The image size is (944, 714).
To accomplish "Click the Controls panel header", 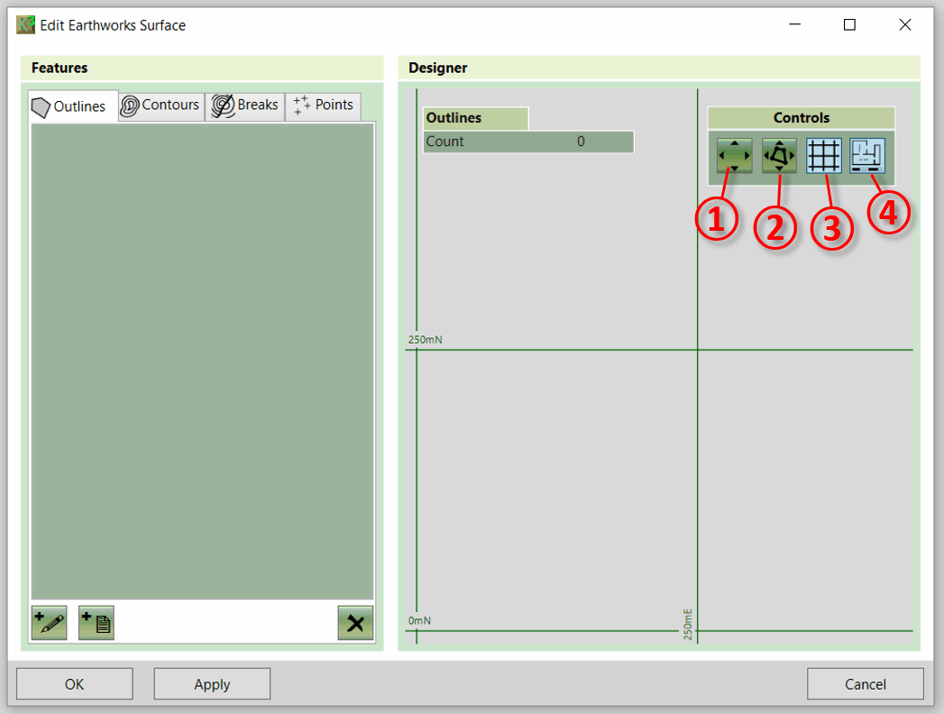I will pyautogui.click(x=801, y=118).
